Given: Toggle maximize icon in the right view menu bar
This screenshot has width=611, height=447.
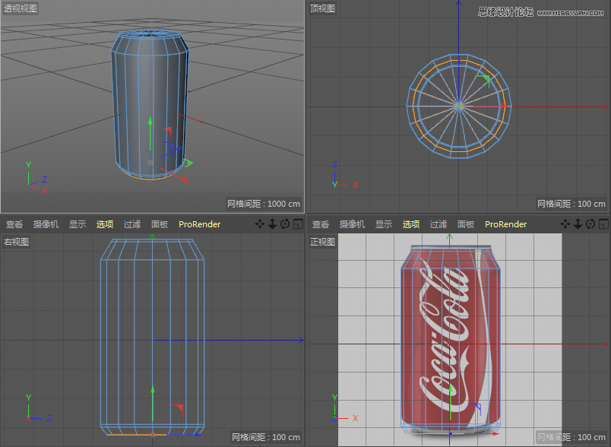Looking at the screenshot, I should pyautogui.click(x=298, y=224).
